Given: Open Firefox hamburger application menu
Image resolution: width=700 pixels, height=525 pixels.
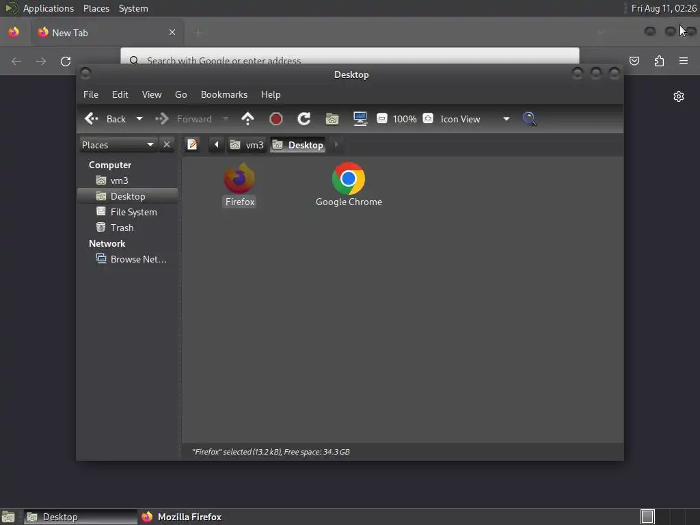Looking at the screenshot, I should [x=684, y=61].
